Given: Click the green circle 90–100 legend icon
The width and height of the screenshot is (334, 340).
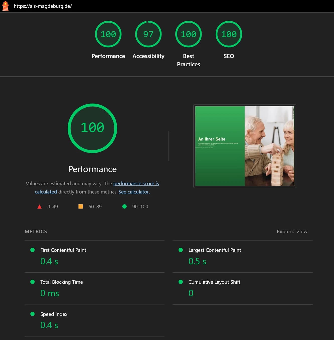Looking at the screenshot, I should 124,207.
